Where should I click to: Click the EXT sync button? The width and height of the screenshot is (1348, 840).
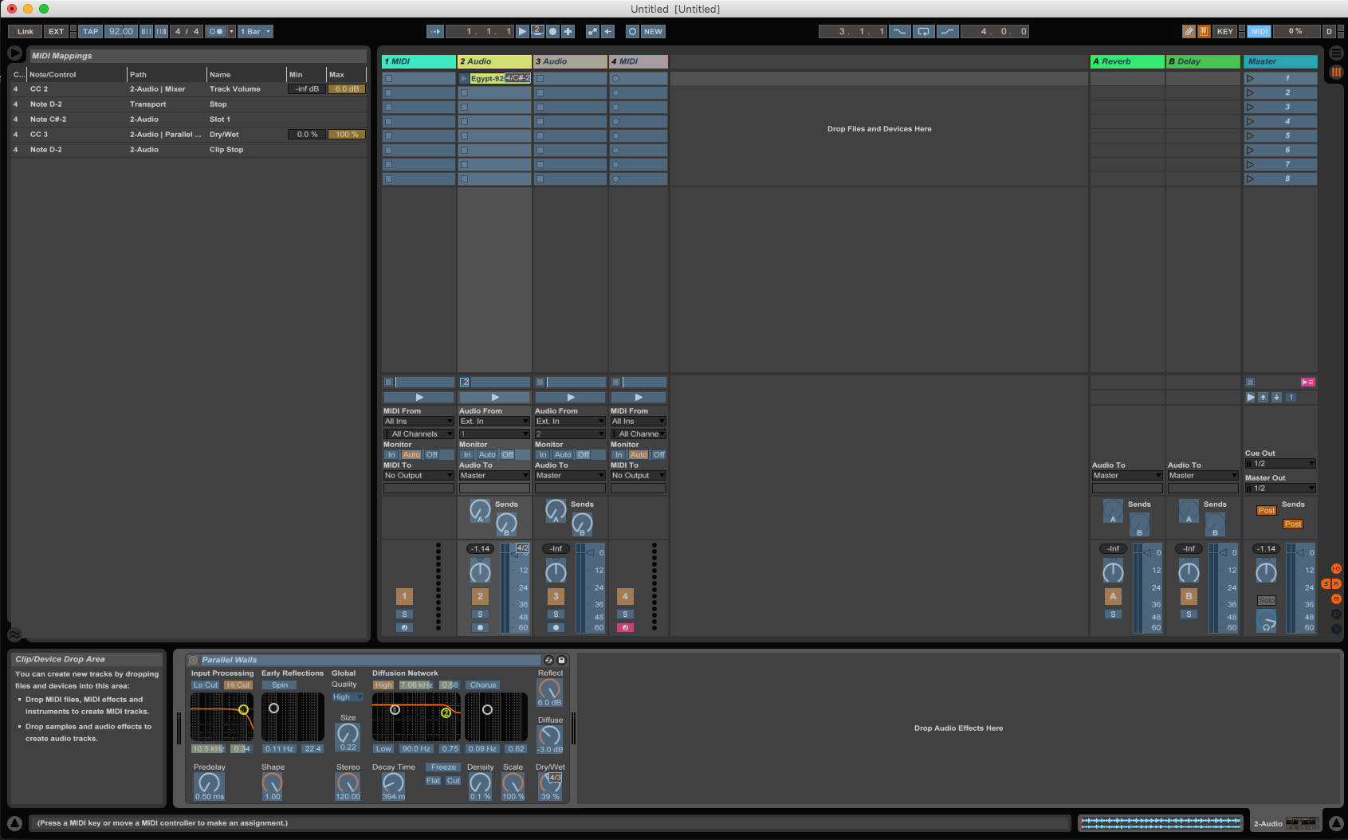[56, 31]
